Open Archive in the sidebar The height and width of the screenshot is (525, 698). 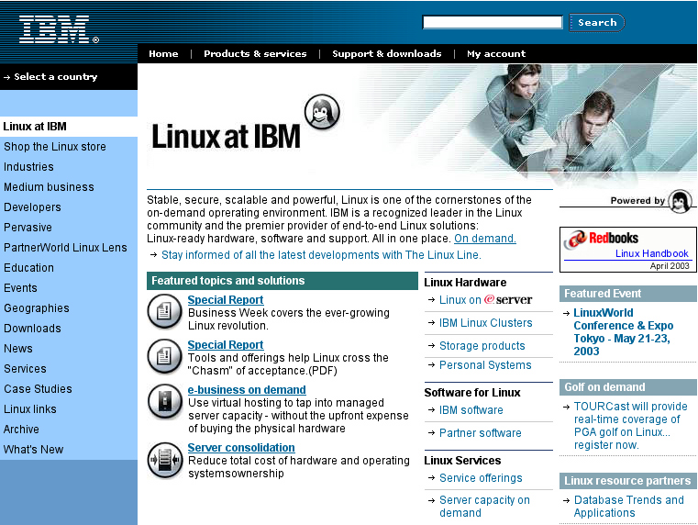point(21,430)
